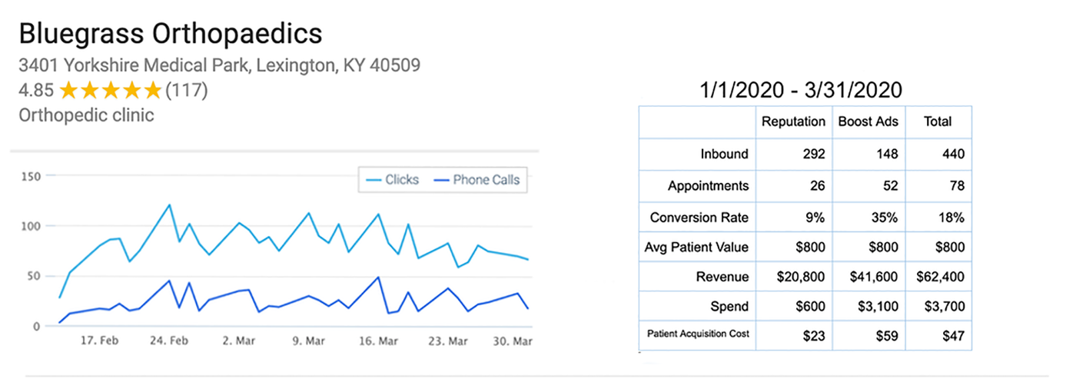1076x382 pixels.
Task: Select the Conversion Rate row label
Action: click(699, 218)
